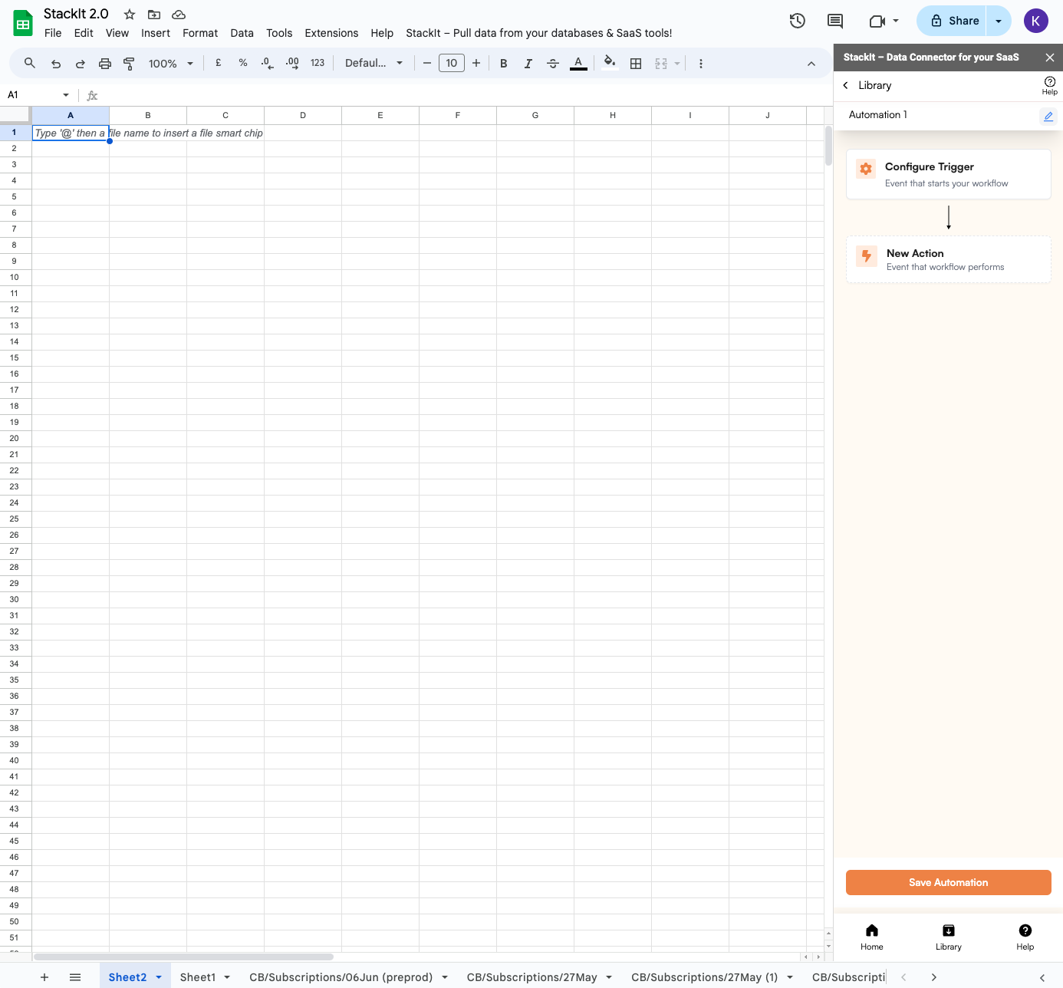This screenshot has height=988, width=1063.
Task: Open the search menus magnifier icon
Action: click(x=30, y=63)
